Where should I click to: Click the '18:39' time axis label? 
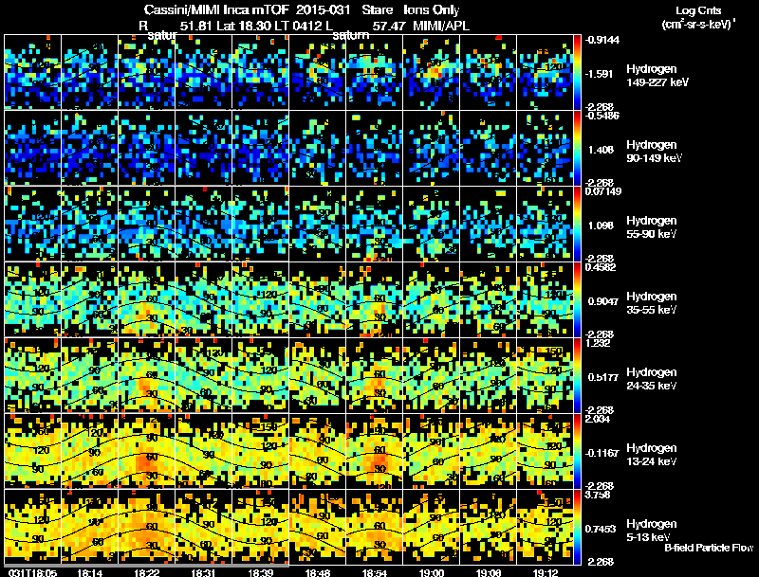click(x=260, y=572)
